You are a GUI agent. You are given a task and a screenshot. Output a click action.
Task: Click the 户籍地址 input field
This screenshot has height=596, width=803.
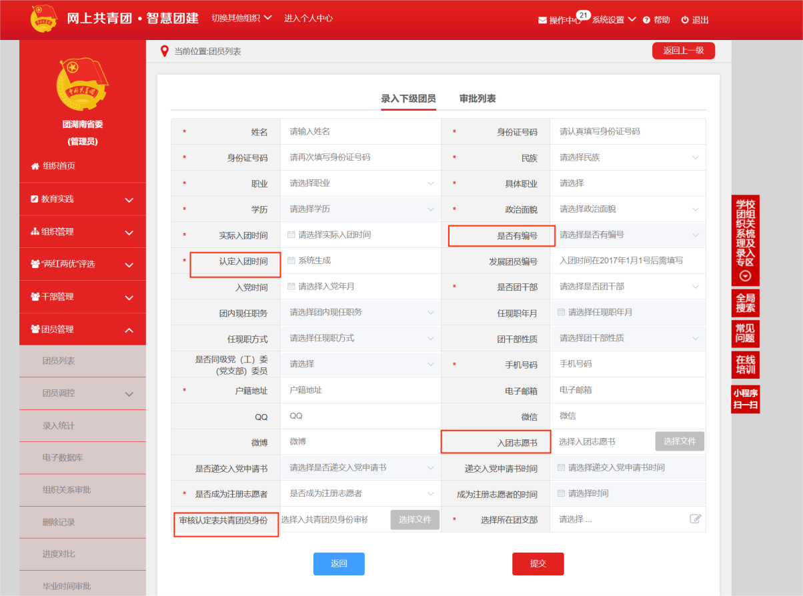tap(360, 390)
